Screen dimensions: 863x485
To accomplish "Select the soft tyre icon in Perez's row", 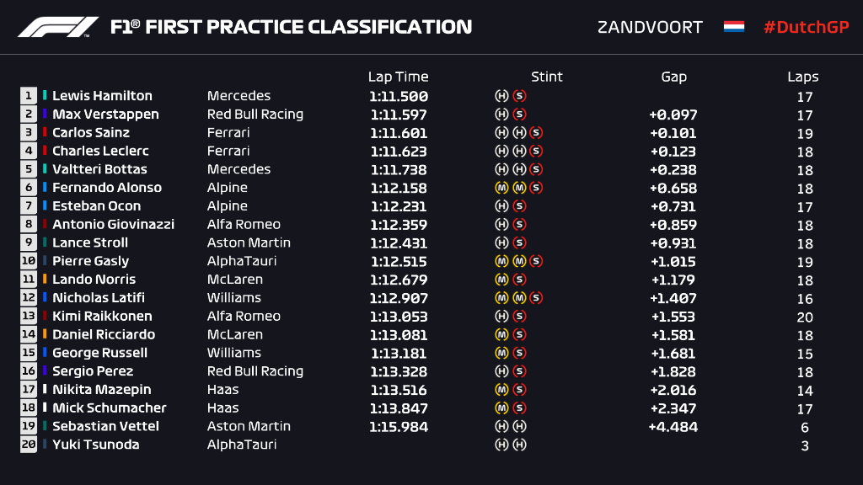I will point(519,371).
